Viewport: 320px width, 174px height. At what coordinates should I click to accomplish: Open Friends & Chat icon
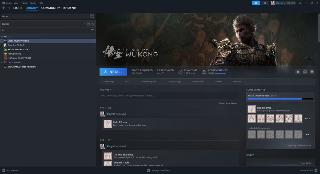click(316, 171)
